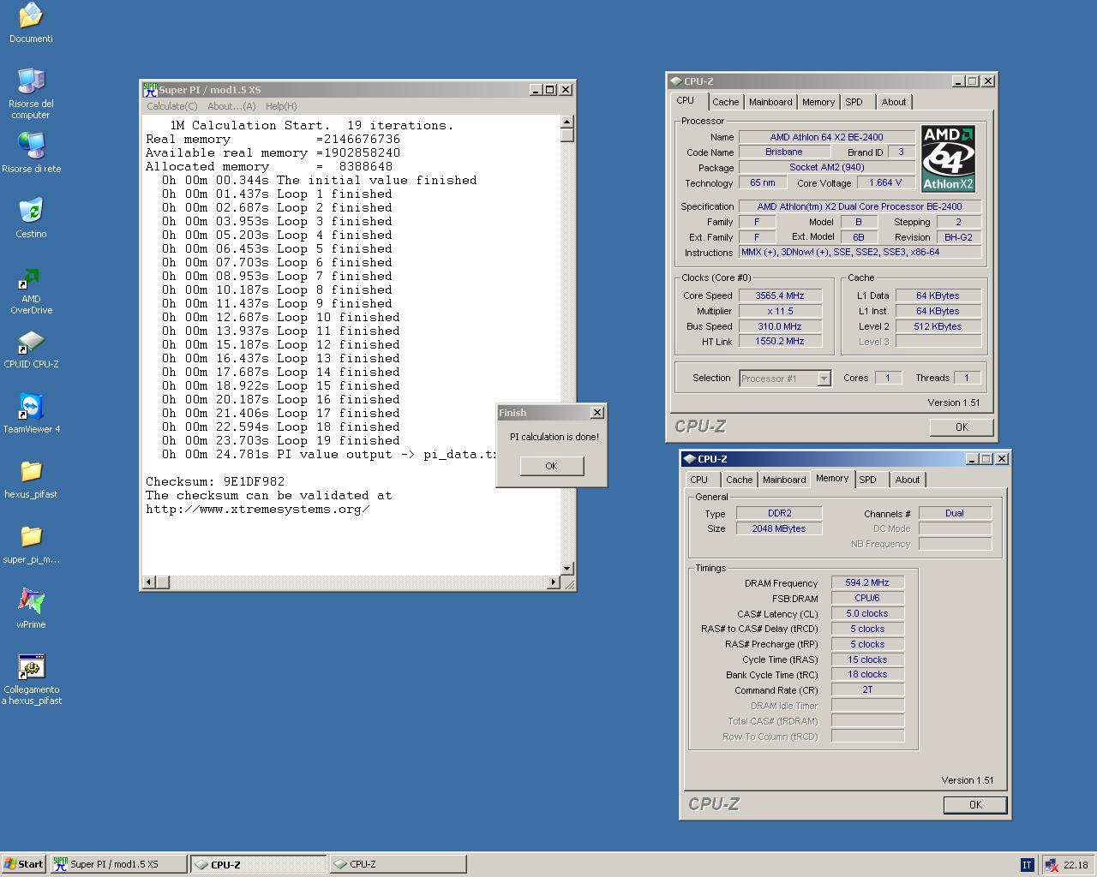Click AMD Athlon 64 X2 logo
The width and height of the screenshot is (1097, 877).
coord(948,158)
